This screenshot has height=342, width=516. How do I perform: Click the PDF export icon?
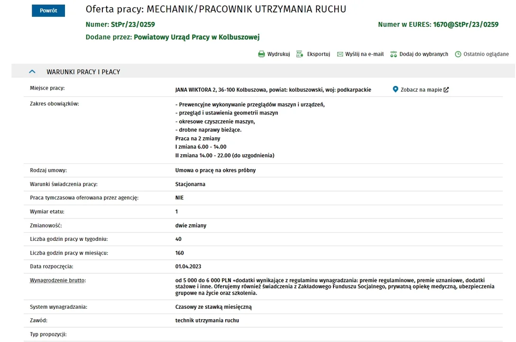click(299, 54)
